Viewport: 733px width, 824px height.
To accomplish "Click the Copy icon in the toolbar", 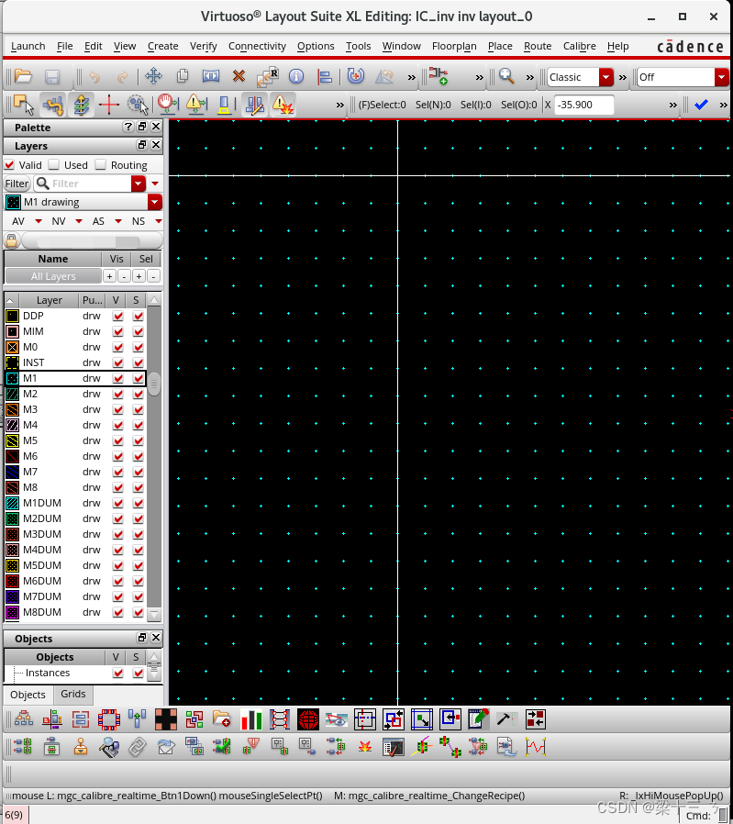I will [183, 76].
